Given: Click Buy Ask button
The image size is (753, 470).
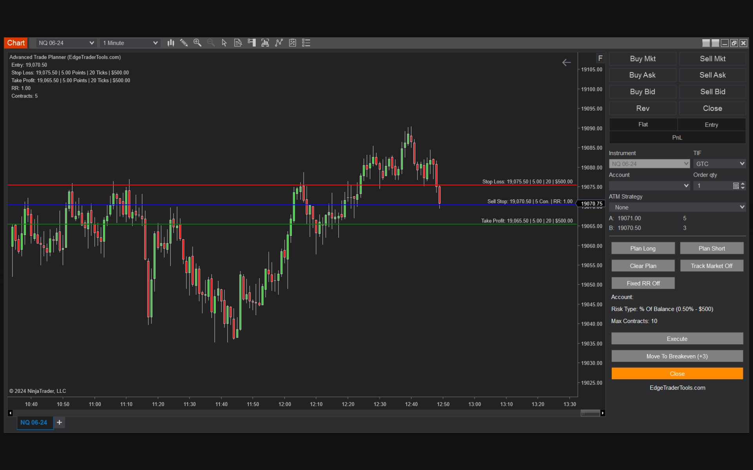Looking at the screenshot, I should [642, 75].
